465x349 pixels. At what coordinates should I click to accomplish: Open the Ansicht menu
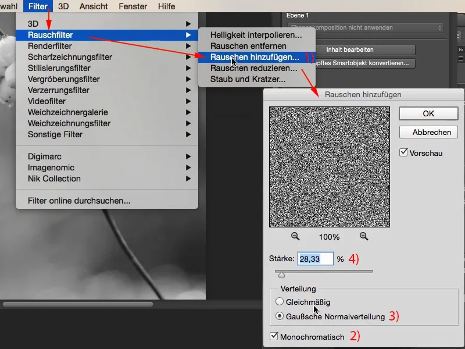(x=94, y=6)
